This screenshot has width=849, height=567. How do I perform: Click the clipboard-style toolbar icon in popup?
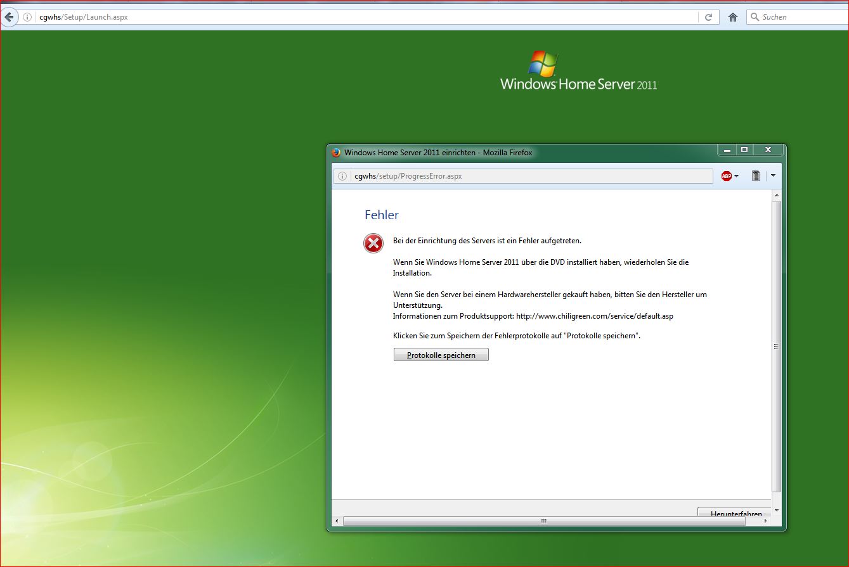point(756,176)
